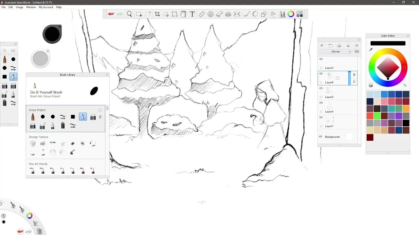Choose the first Grunge Texture brush
The height and width of the screenshot is (235, 419).
[33, 143]
